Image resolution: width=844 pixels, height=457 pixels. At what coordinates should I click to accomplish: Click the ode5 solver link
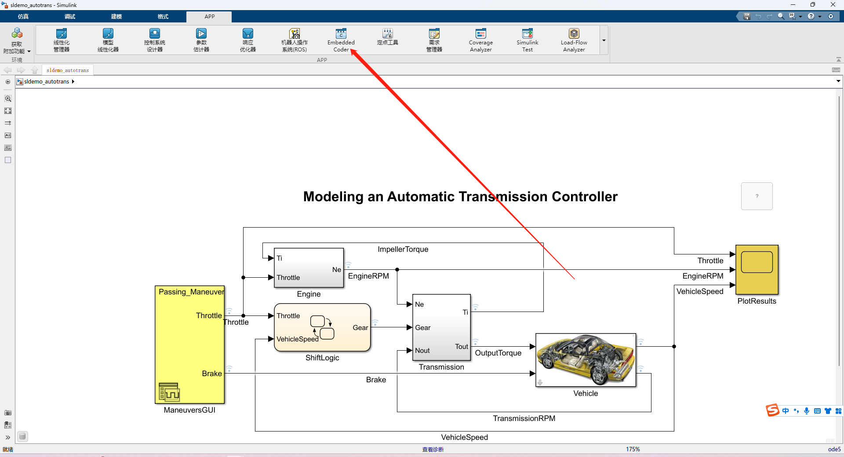834,449
